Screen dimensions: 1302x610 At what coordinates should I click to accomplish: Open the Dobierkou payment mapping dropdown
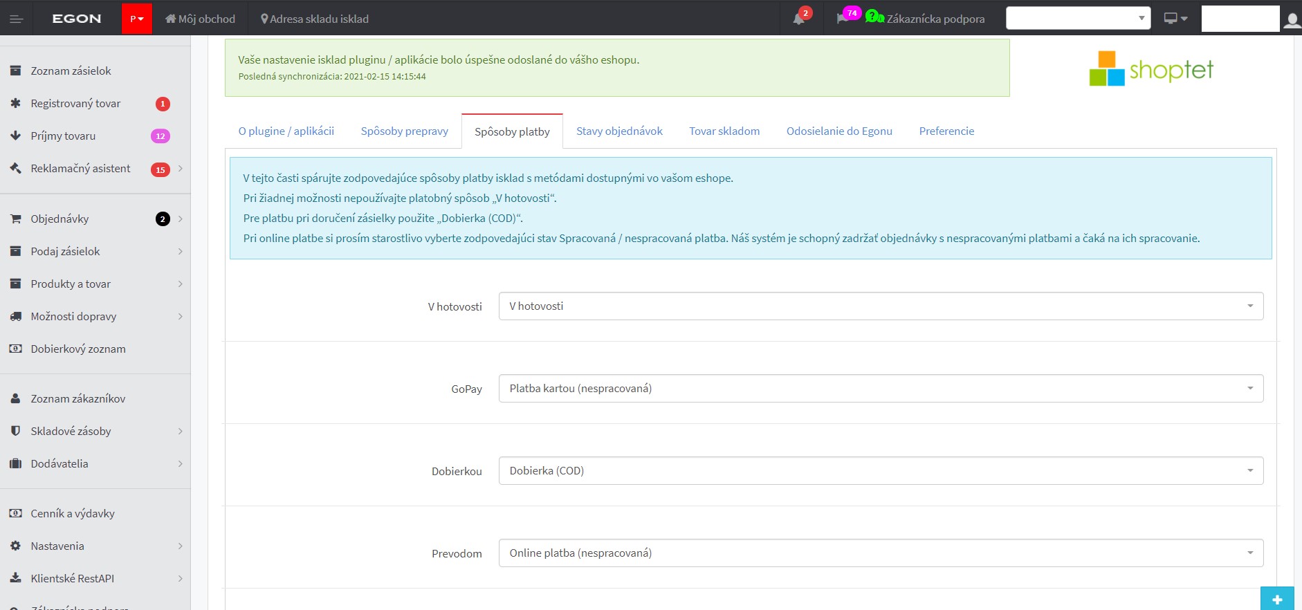pyautogui.click(x=881, y=470)
